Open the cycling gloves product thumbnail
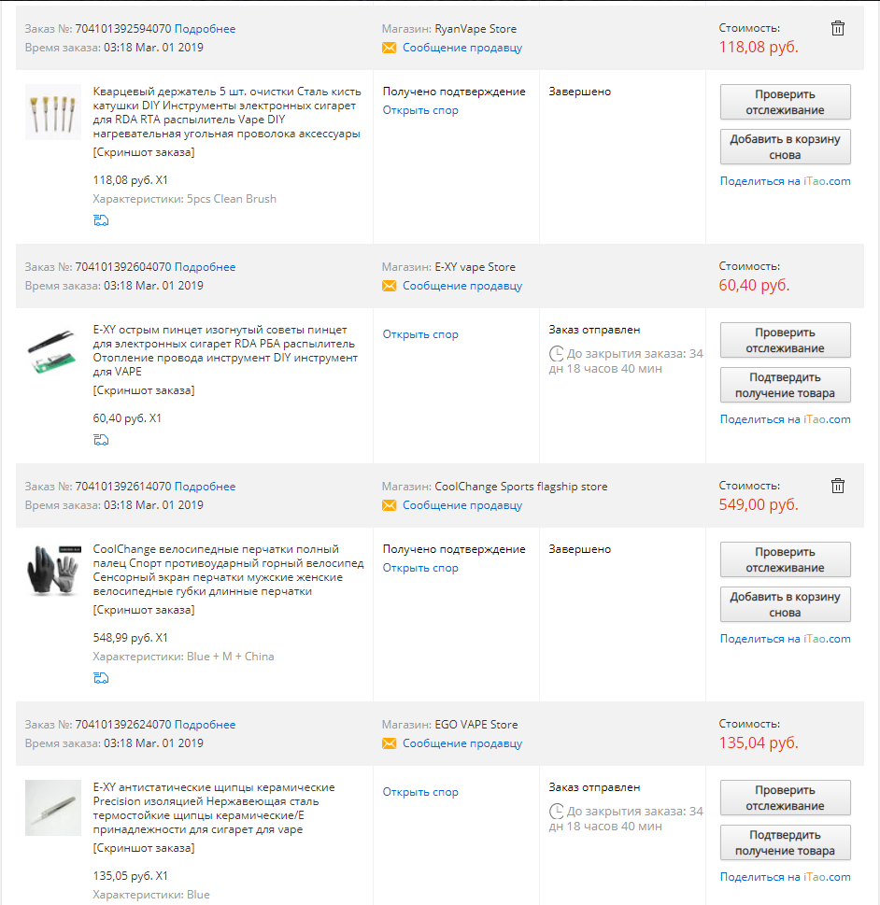The width and height of the screenshot is (880, 905). point(53,571)
